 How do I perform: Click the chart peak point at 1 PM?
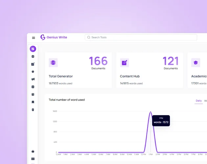[150, 112]
